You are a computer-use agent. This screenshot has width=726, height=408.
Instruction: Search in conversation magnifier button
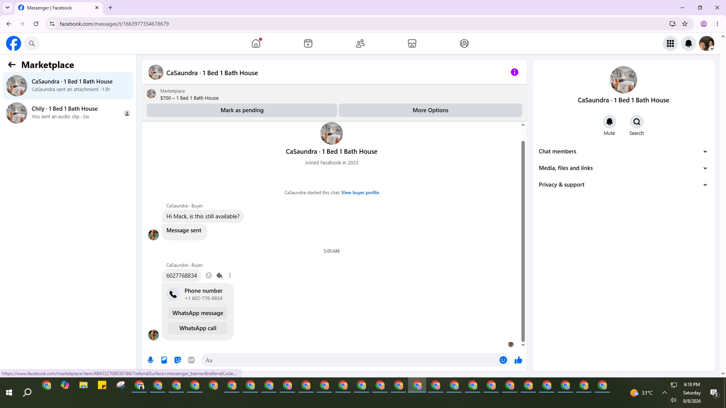click(x=637, y=122)
